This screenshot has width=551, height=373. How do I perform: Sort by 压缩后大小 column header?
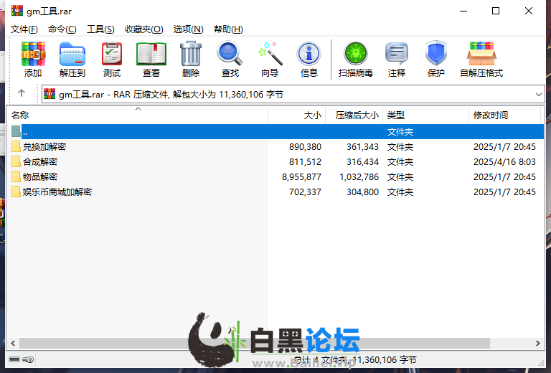pyautogui.click(x=354, y=115)
